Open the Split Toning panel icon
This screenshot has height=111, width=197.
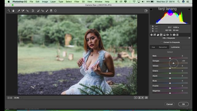coord(164,35)
